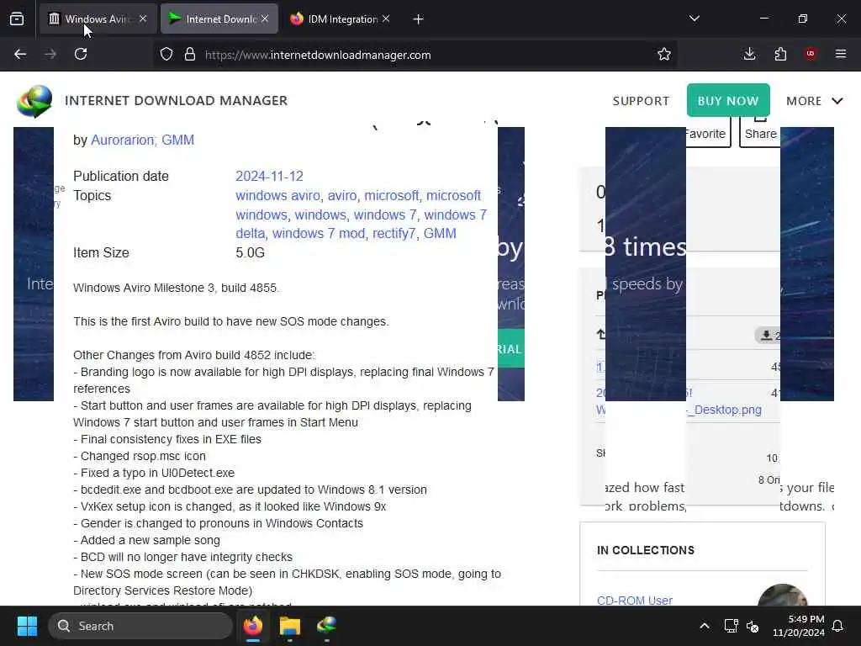Show hidden system tray icons
This screenshot has height=646, width=861.
point(704,626)
